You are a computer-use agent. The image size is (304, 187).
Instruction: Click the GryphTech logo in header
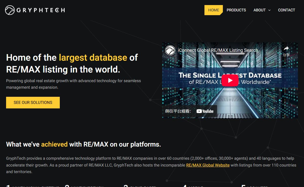pyautogui.click(x=35, y=10)
